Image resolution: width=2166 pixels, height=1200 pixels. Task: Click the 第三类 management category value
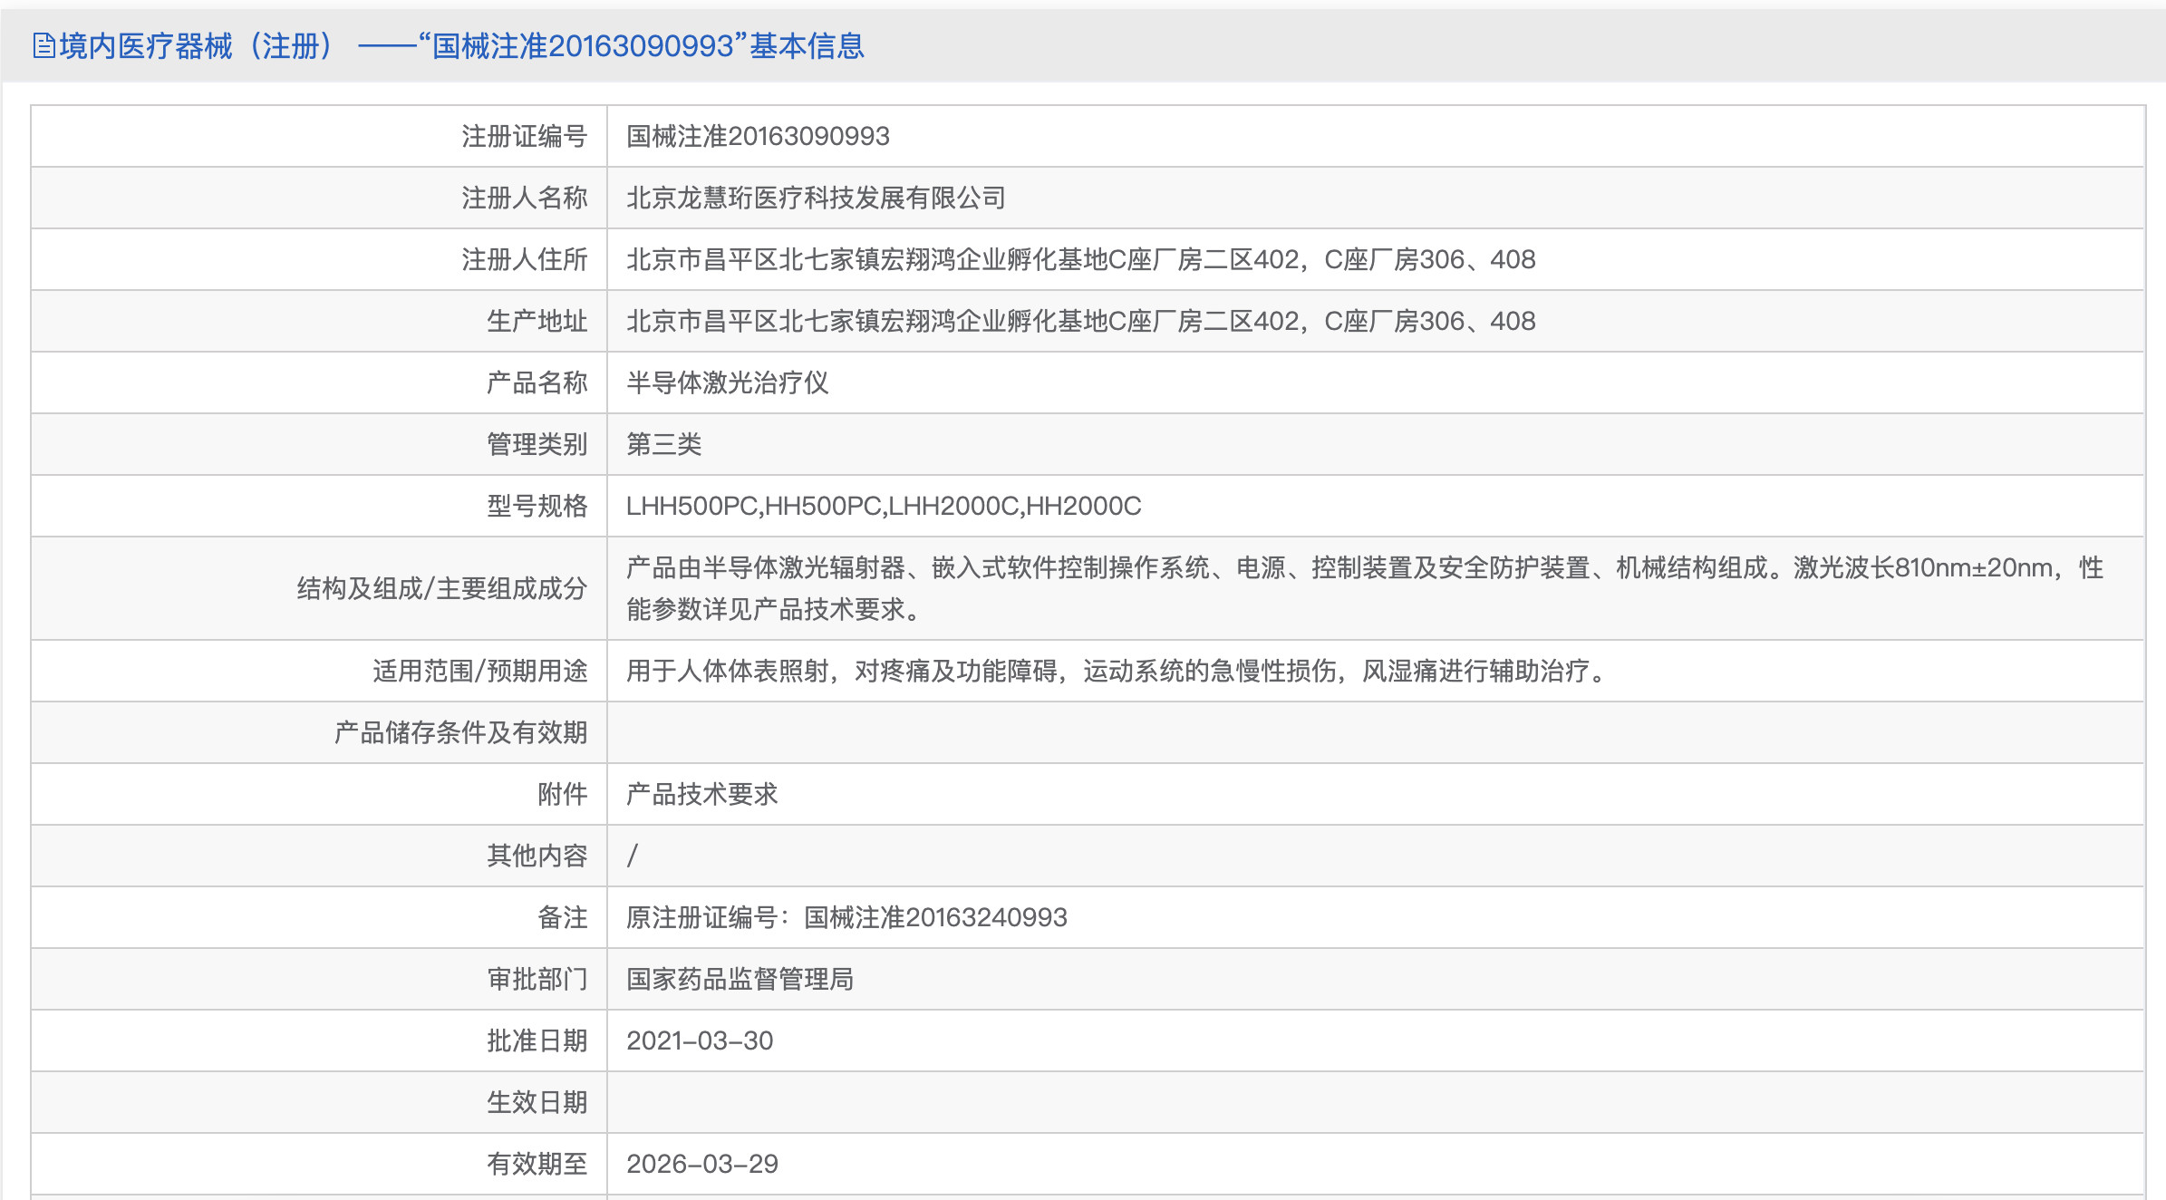coord(663,444)
